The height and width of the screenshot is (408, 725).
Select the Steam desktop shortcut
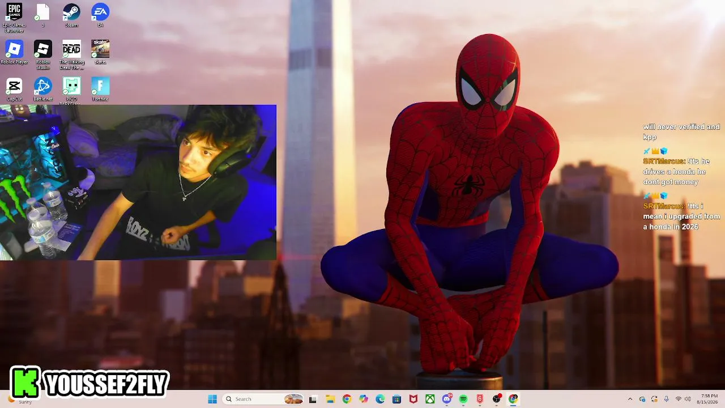pyautogui.click(x=71, y=15)
